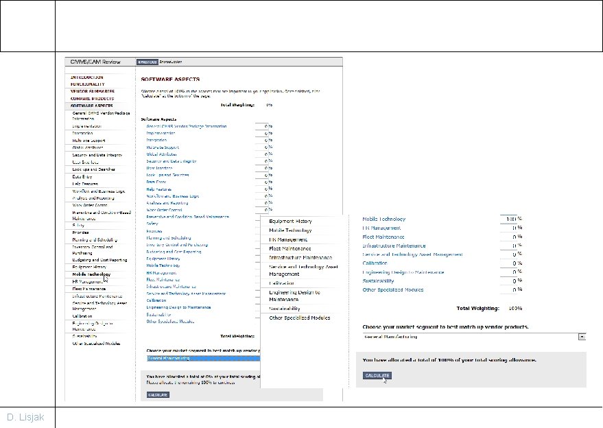
Task: Click the enlarged HR Management percentage field
Action: pos(508,228)
